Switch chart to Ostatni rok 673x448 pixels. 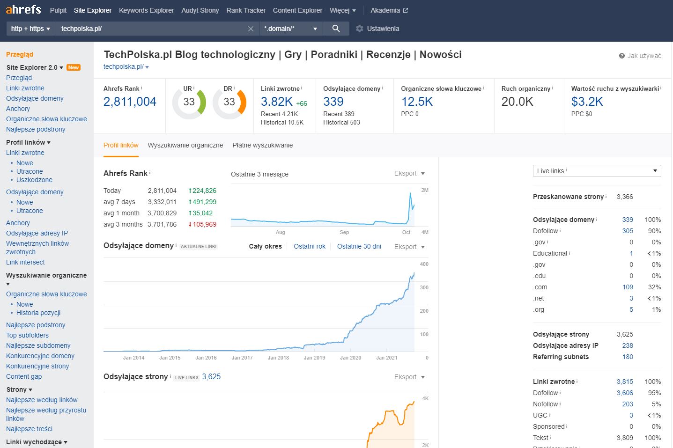point(309,246)
